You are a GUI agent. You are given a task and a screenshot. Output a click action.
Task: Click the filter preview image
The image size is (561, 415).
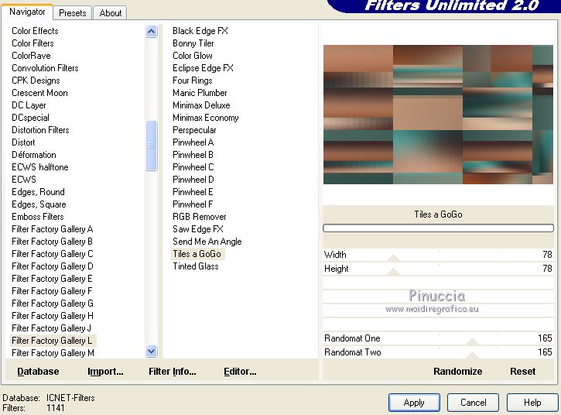pyautogui.click(x=438, y=115)
